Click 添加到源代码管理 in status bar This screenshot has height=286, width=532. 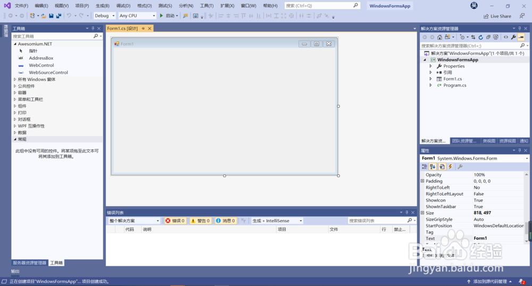click(490, 281)
